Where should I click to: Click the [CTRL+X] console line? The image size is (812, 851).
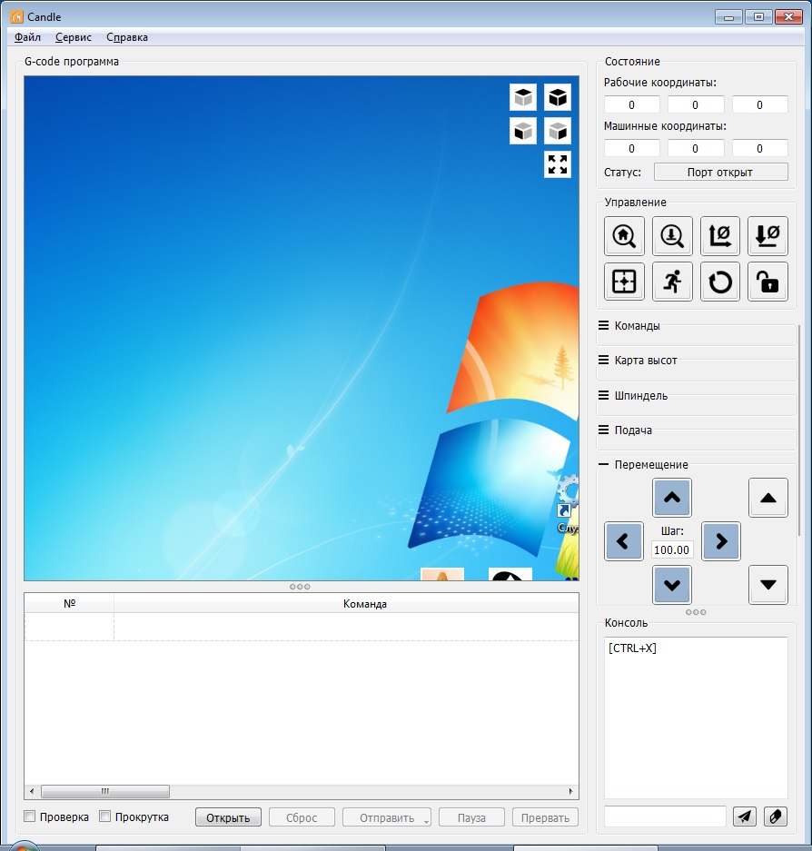[x=632, y=648]
